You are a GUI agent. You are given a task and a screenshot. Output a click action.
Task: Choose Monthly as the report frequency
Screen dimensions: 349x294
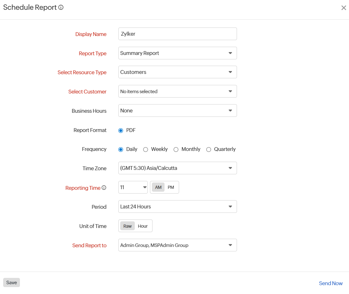coord(176,149)
